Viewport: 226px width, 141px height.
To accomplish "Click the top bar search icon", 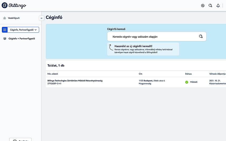I will [x=210, y=5].
